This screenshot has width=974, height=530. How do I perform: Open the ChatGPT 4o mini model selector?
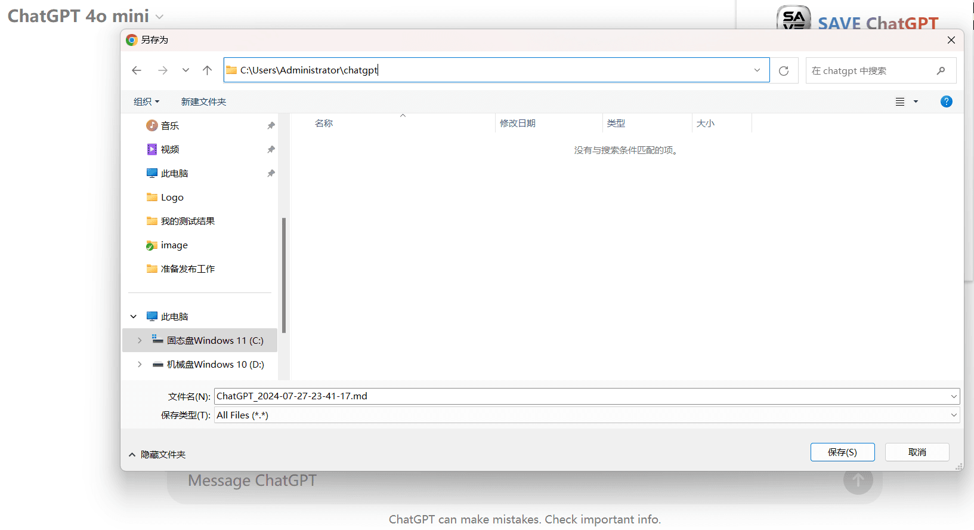[85, 16]
